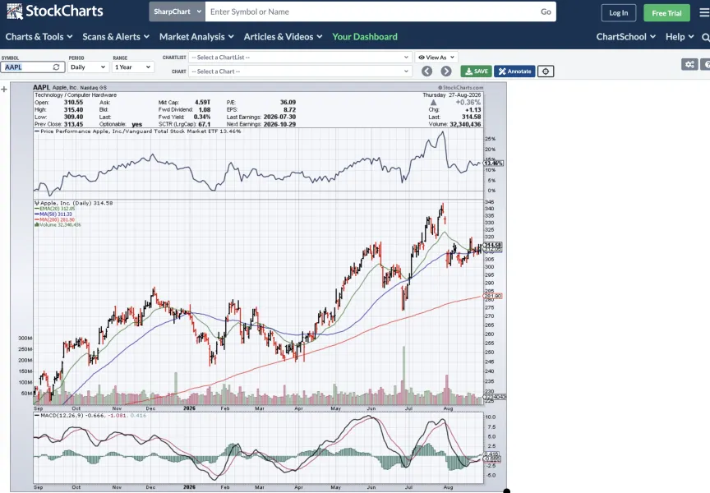Save the chart with SAVE button

pyautogui.click(x=476, y=71)
